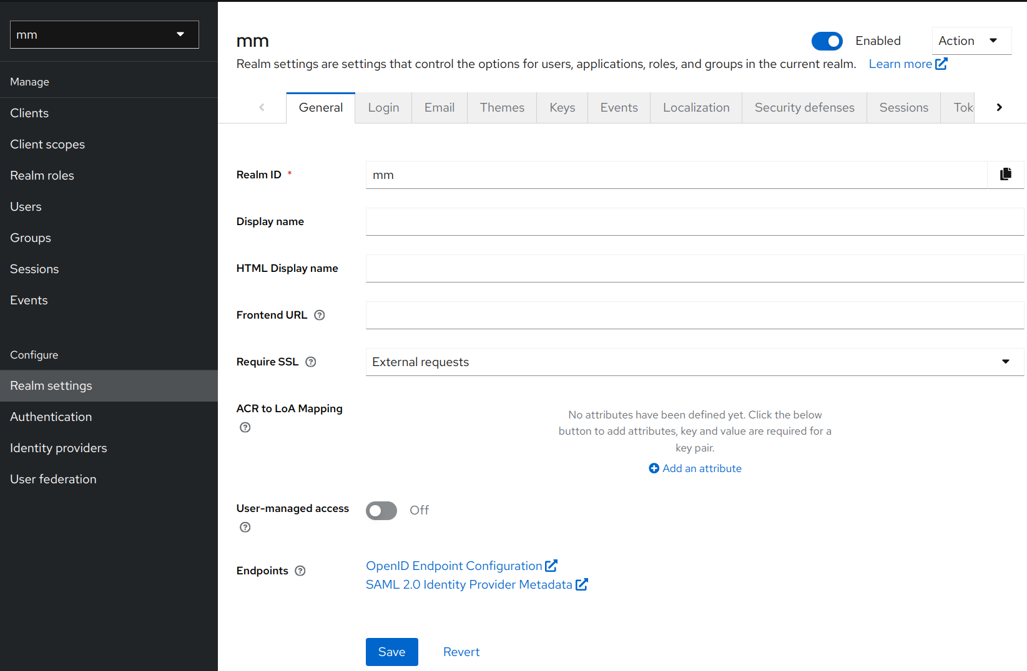Viewport: 1027px width, 671px height.
Task: Copy the Realm ID to clipboard
Action: (x=1005, y=175)
